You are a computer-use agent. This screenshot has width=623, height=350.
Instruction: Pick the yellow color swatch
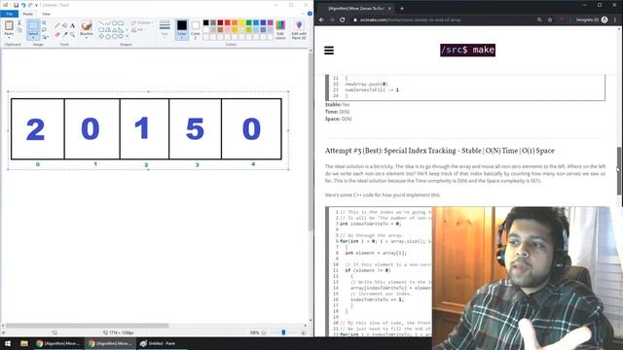pos(241,22)
